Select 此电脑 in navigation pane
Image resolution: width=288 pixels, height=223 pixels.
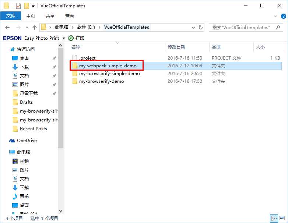click(x=24, y=152)
